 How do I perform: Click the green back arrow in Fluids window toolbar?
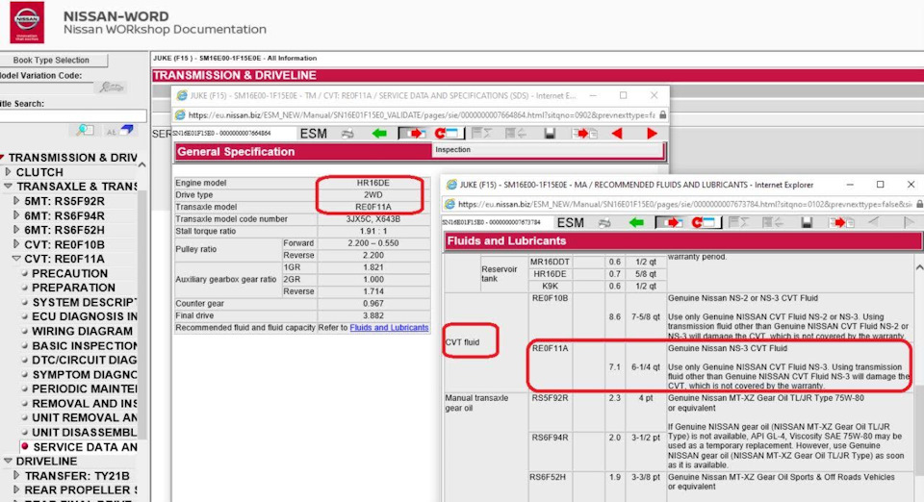(636, 222)
